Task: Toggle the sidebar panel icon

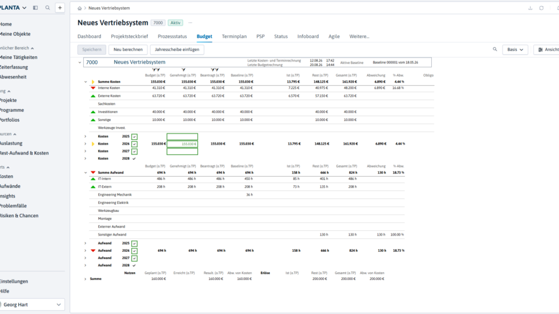Action: [x=35, y=7]
